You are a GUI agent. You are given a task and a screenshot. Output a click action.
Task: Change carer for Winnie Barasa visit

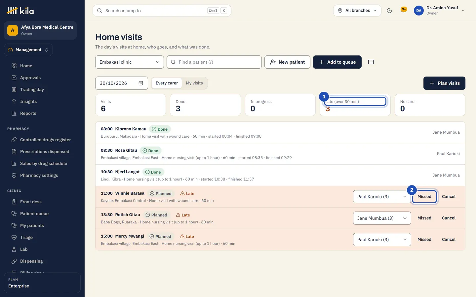(382, 197)
